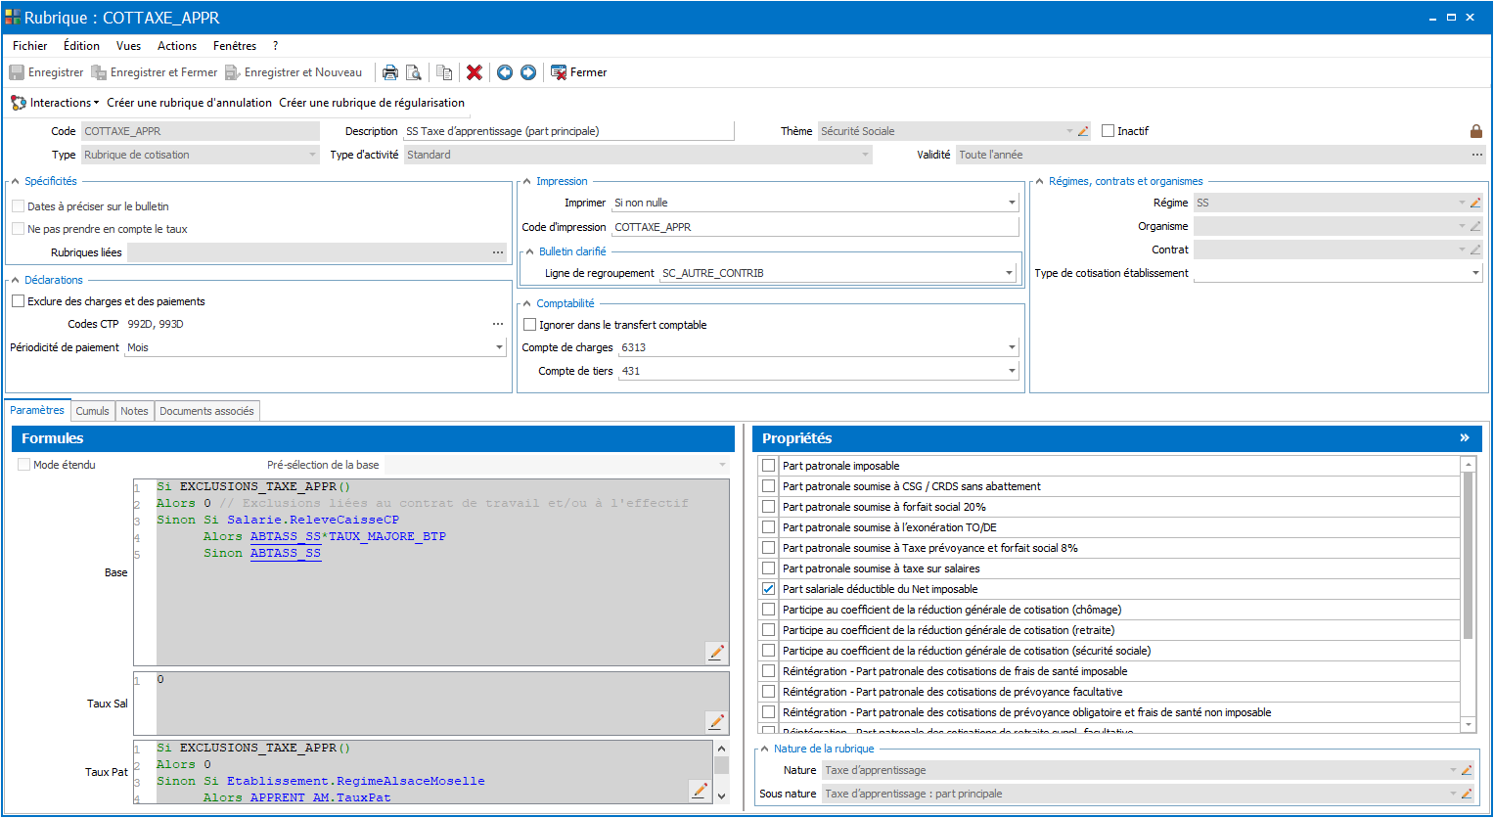
Task: Toggle the Inactif checkbox
Action: coord(1109,131)
